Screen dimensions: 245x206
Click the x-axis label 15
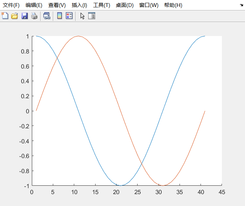[95, 192]
